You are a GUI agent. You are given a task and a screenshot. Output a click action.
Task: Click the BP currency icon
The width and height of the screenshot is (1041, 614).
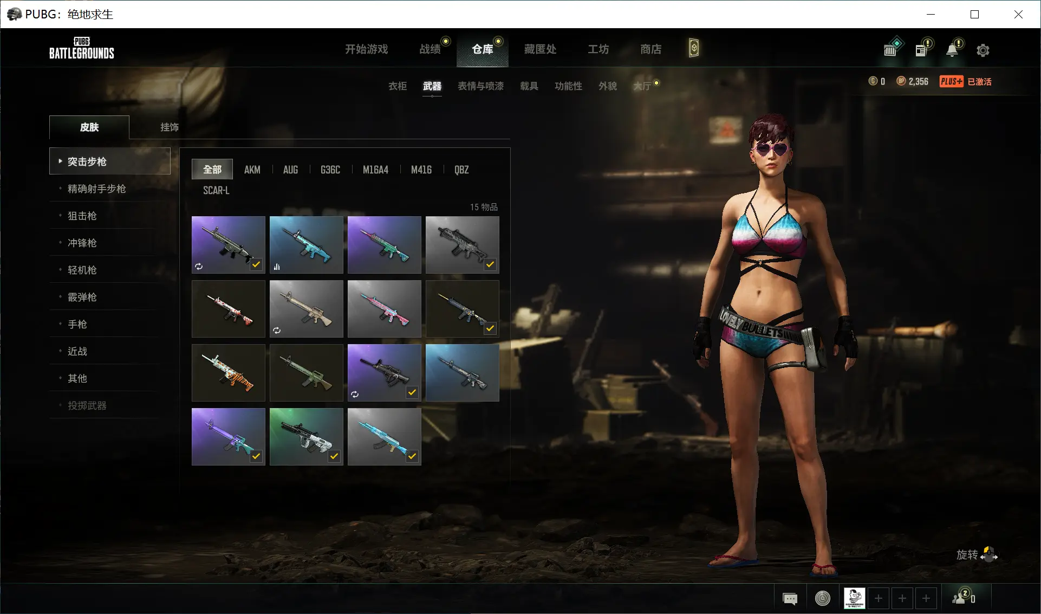point(901,81)
